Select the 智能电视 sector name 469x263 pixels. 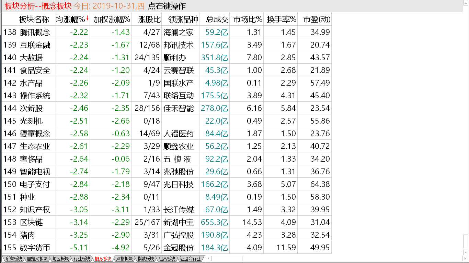[x=35, y=172]
